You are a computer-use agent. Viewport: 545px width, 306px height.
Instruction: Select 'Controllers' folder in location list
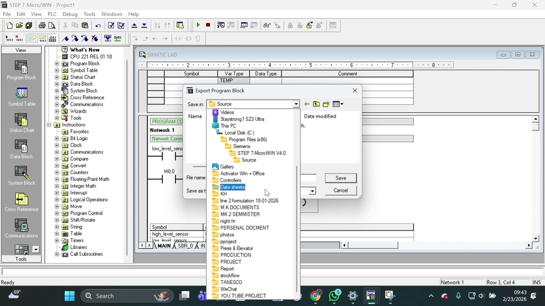click(x=230, y=180)
